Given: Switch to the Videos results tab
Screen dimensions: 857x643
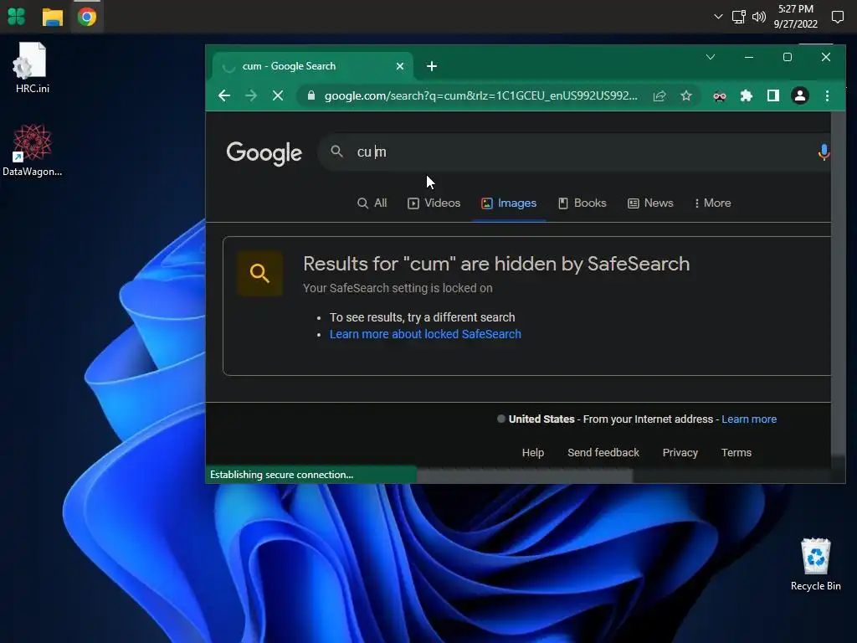Looking at the screenshot, I should pos(434,203).
